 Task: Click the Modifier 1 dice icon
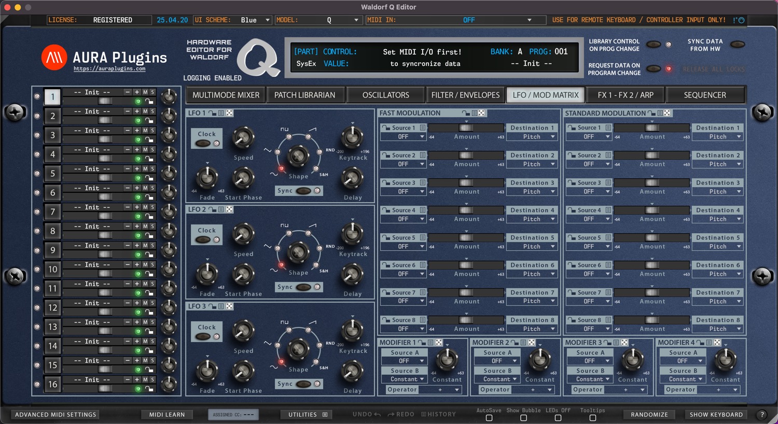(439, 343)
